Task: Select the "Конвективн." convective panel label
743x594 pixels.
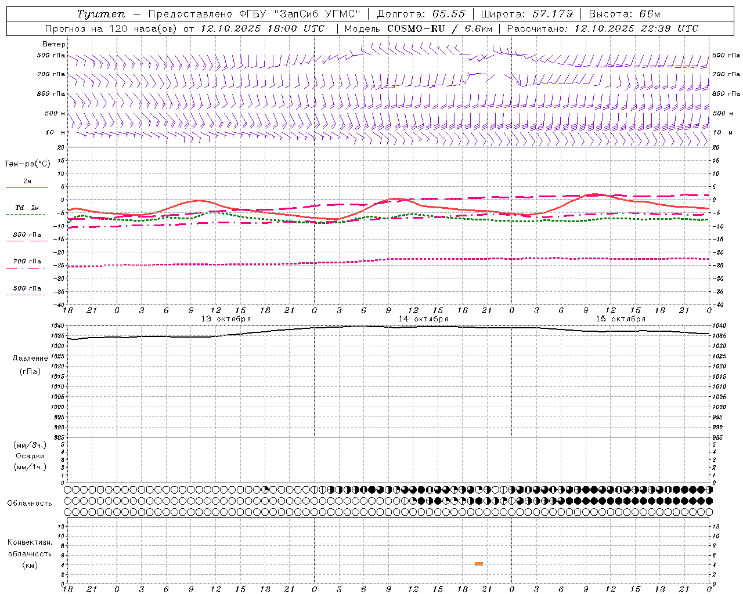Action: pos(30,542)
